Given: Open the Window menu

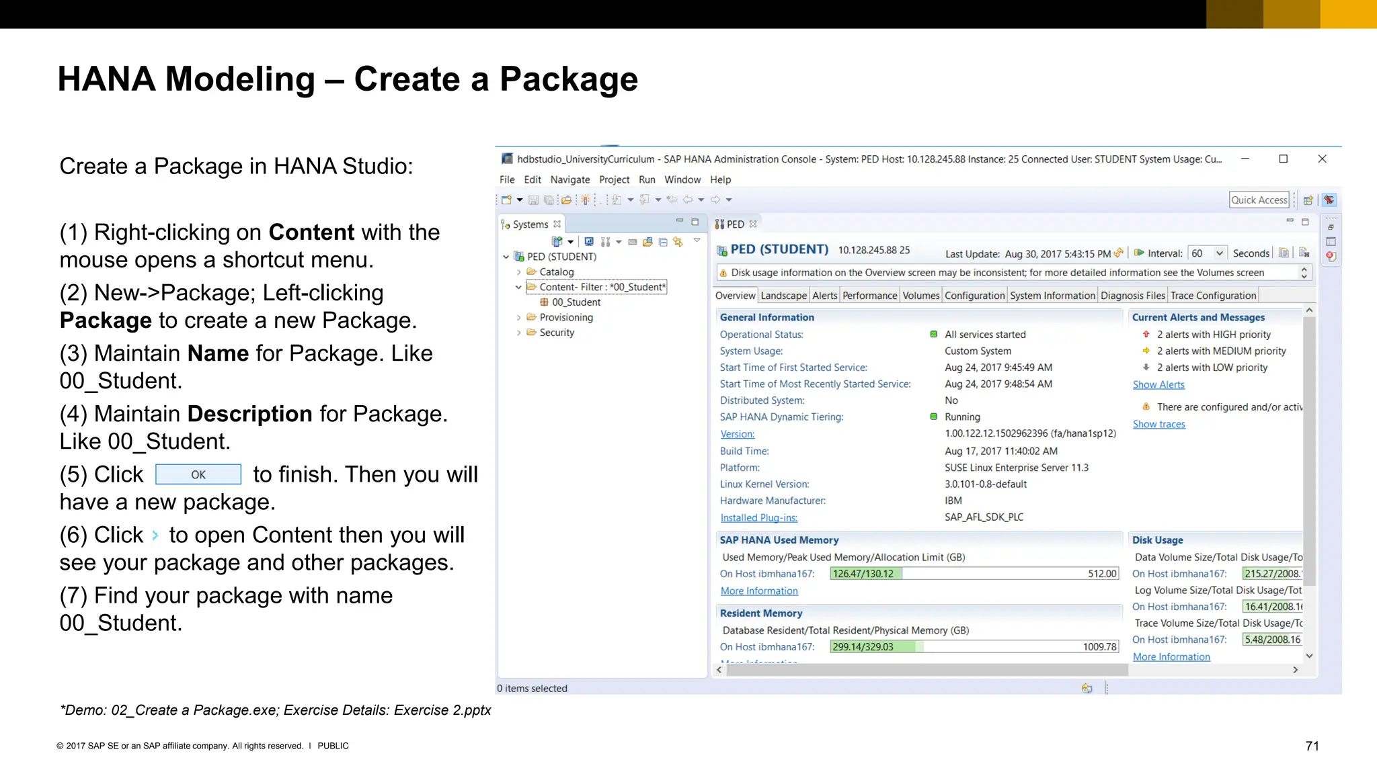Looking at the screenshot, I should pos(682,179).
